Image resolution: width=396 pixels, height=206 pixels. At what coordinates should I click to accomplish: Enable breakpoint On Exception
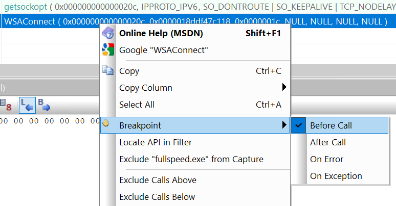tap(336, 176)
